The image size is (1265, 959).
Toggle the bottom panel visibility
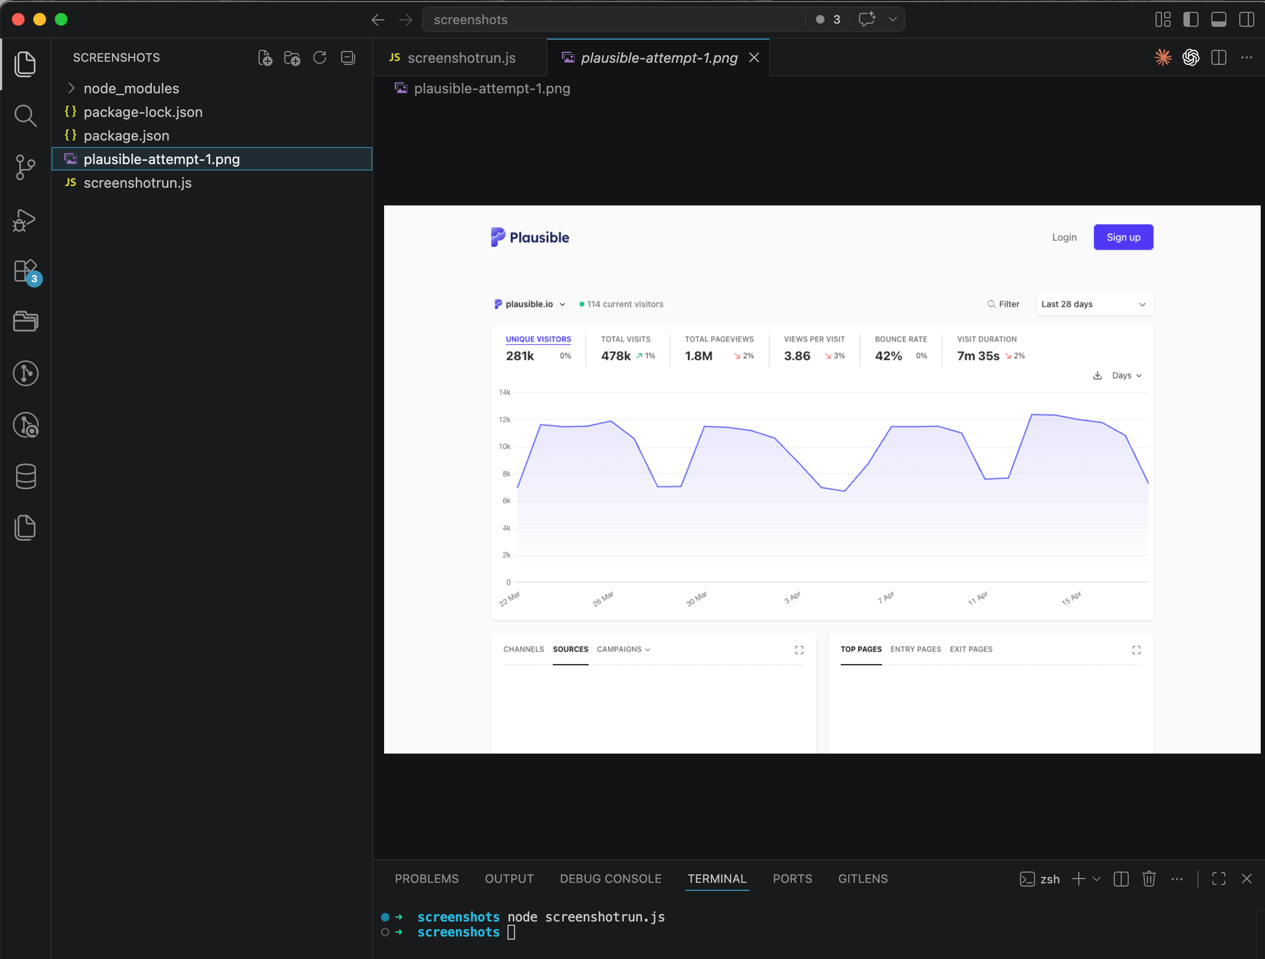tap(1218, 19)
